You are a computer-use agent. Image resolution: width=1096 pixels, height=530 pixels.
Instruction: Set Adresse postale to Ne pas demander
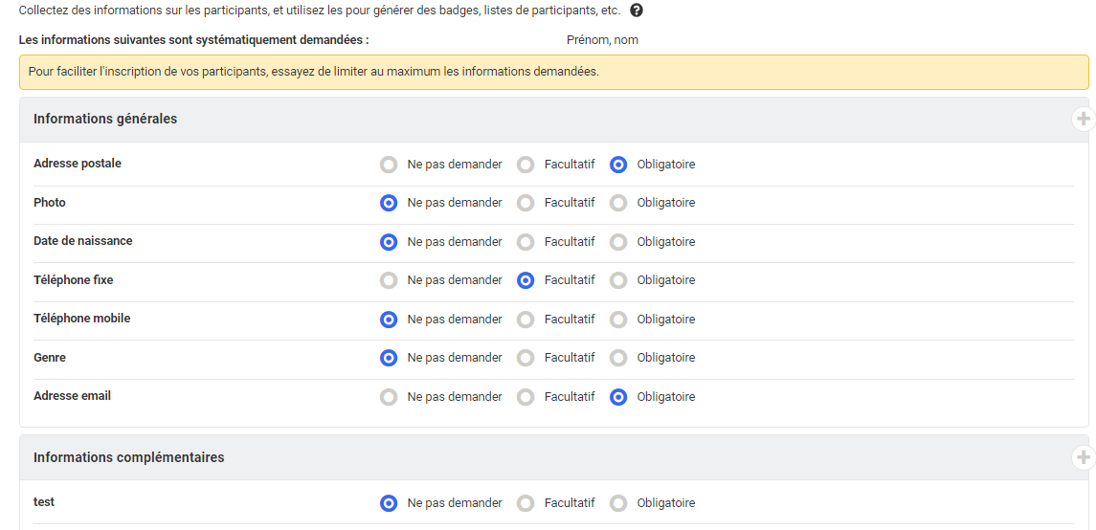click(389, 165)
